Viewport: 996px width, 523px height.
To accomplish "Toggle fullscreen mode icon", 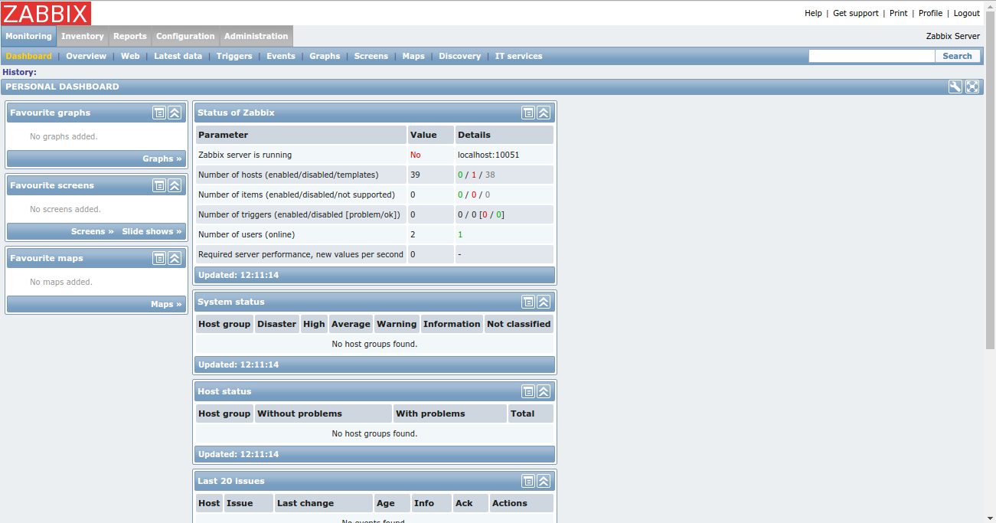I will [972, 87].
